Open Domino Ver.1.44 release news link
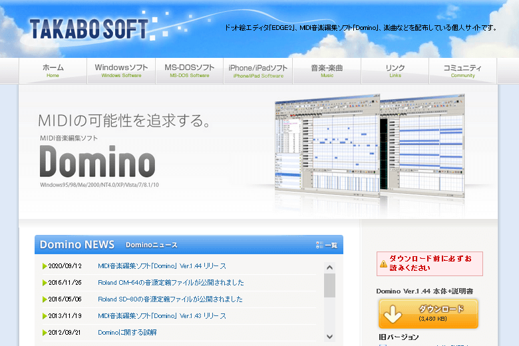The height and width of the screenshot is (346, 519). pos(162,266)
